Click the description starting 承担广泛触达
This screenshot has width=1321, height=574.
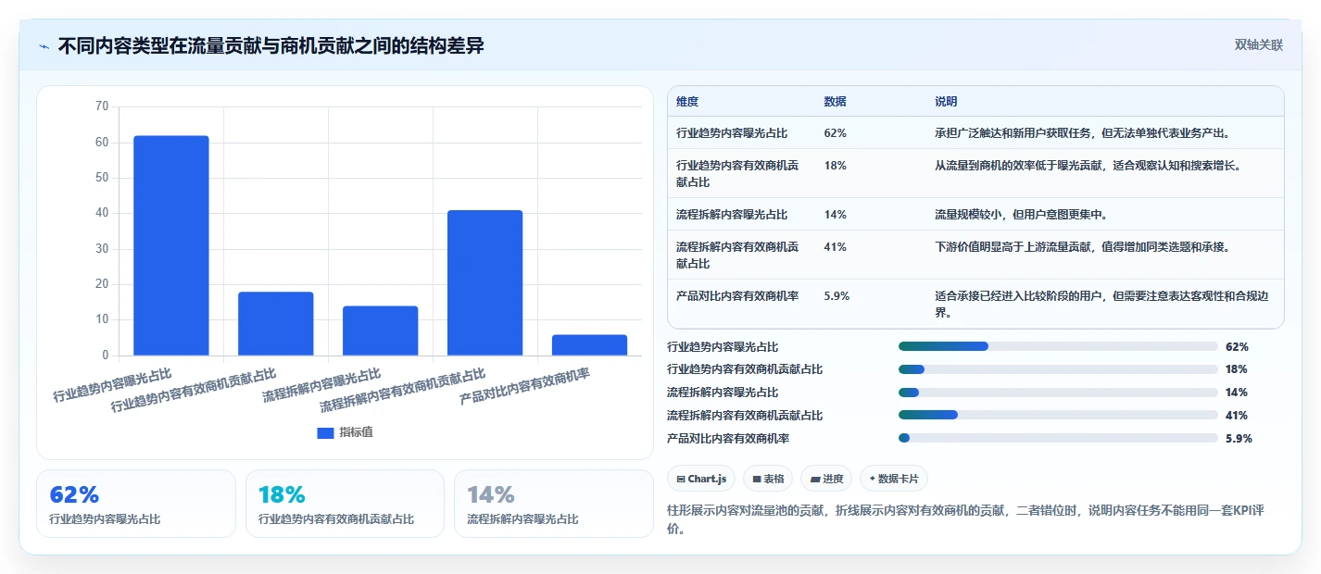coord(1082,133)
